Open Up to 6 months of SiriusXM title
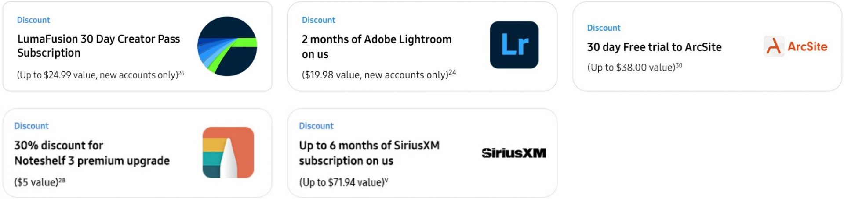Screen dimensions: 844x199 click(369, 153)
